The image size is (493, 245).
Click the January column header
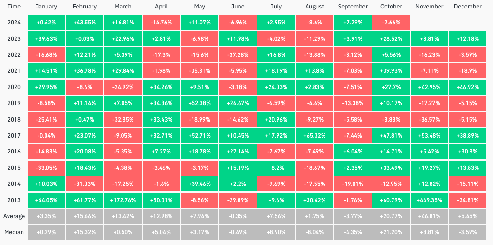pyautogui.click(x=46, y=7)
